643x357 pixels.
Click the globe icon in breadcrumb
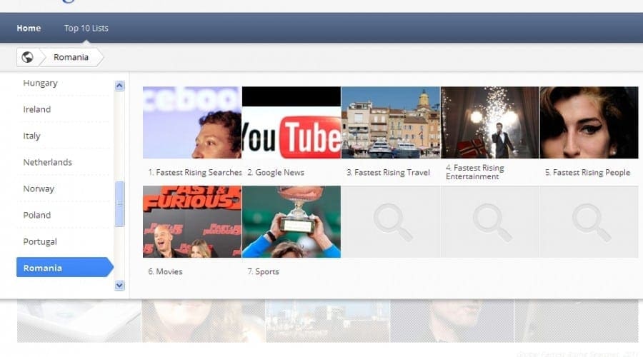(27, 57)
